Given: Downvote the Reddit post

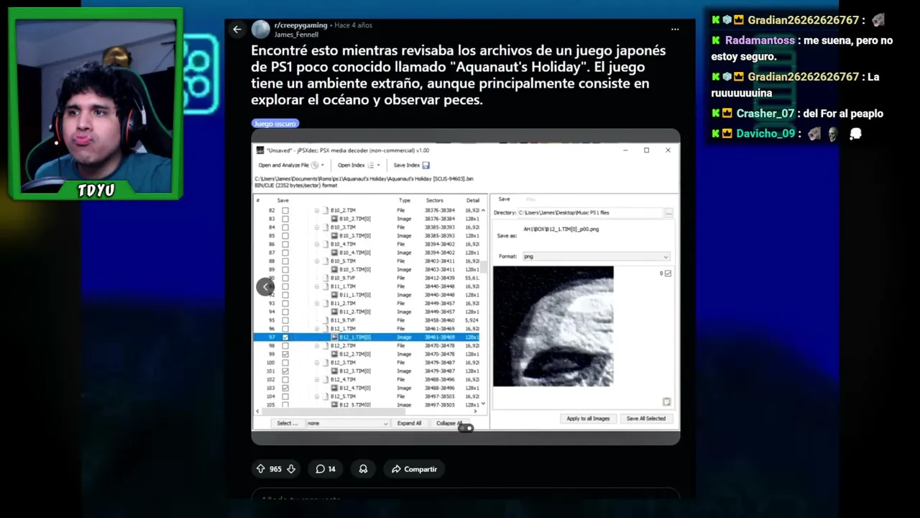Looking at the screenshot, I should (x=291, y=469).
